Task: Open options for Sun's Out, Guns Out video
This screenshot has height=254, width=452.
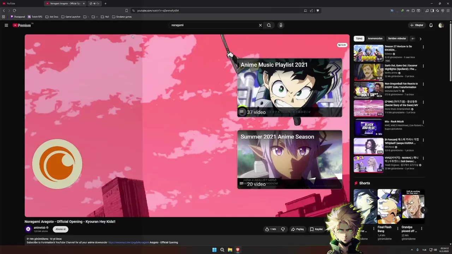Action: [x=423, y=66]
